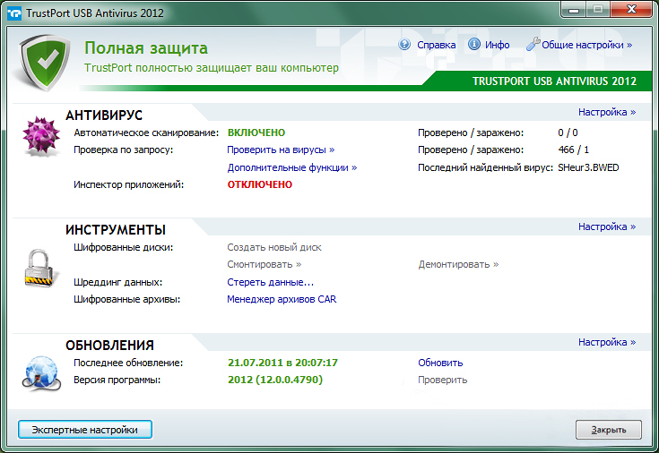
Task: Open Настройка » for Обновления section
Action: tap(607, 342)
